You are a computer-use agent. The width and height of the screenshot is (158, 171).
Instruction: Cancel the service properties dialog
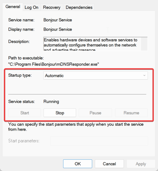point(109,164)
